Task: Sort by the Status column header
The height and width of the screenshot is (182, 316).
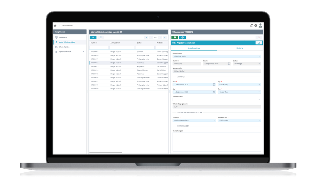Action: pos(139,43)
